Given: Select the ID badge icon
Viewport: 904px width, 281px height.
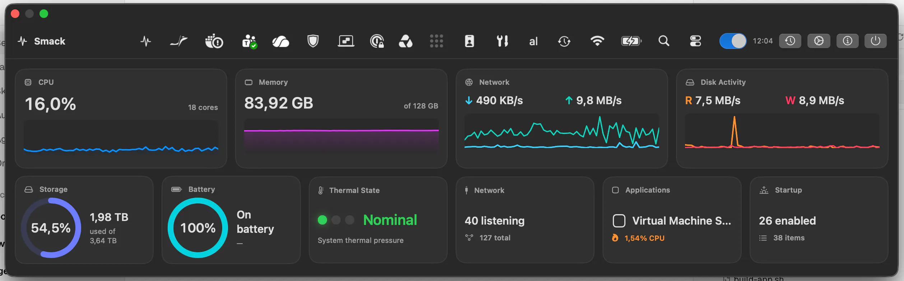Looking at the screenshot, I should pos(470,41).
